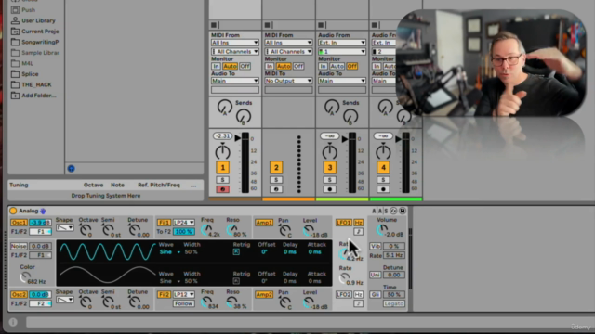Click the stop clip button on track 1
595x334 pixels.
[x=214, y=25]
